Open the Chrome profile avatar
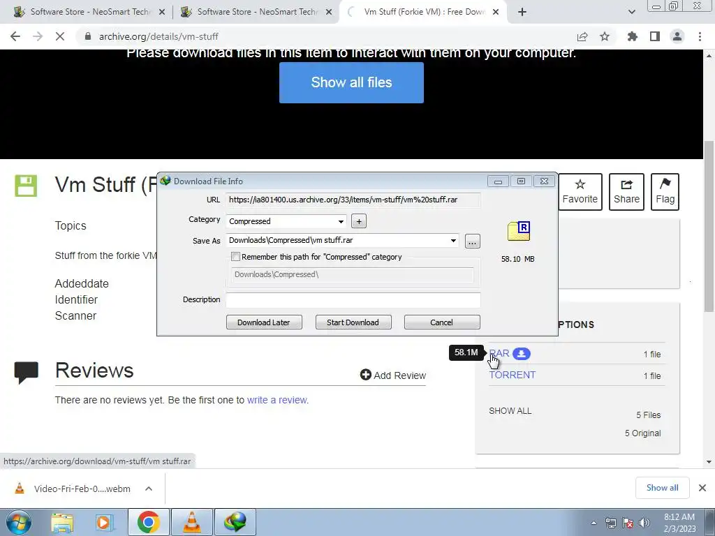The height and width of the screenshot is (536, 715). [x=677, y=36]
